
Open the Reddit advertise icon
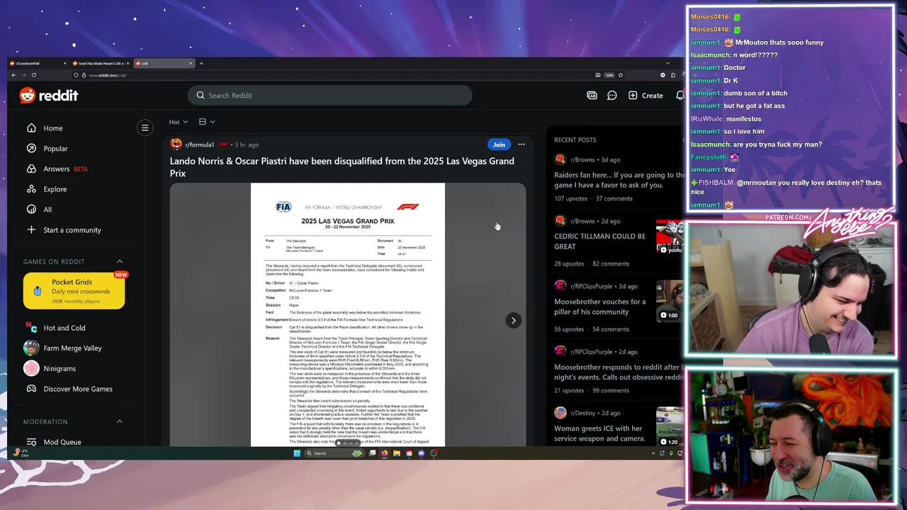tap(592, 96)
